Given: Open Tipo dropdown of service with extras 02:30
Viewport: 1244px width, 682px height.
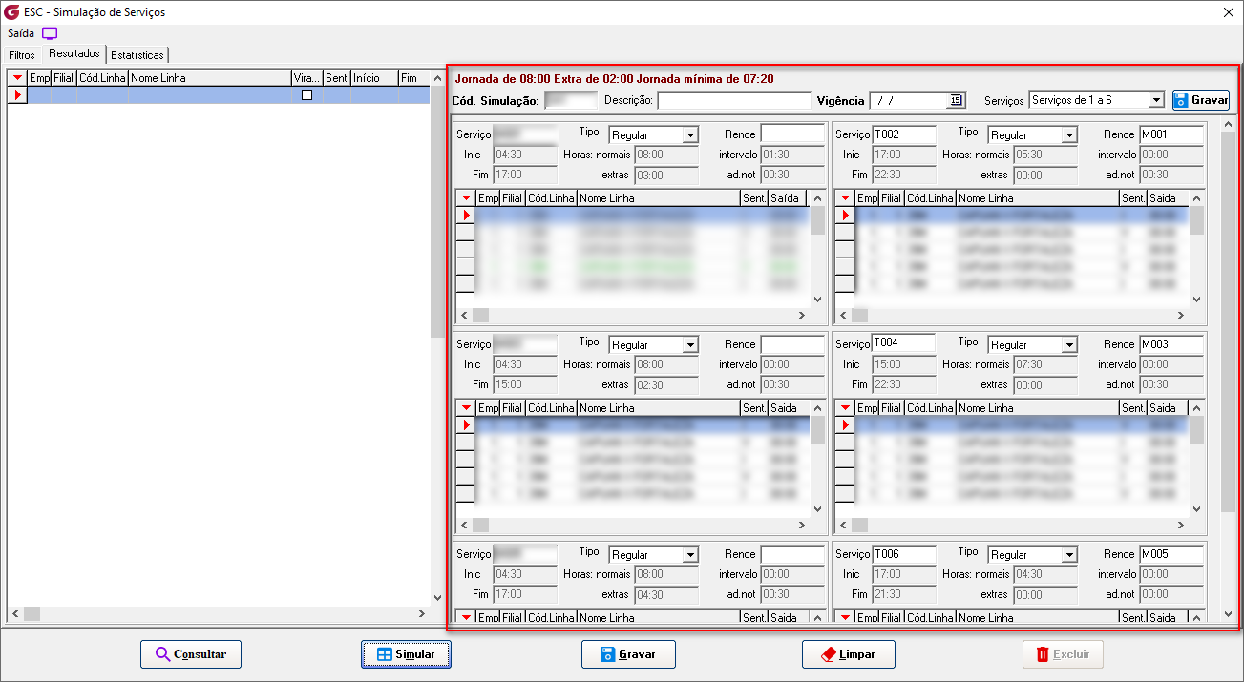Looking at the screenshot, I should coord(690,345).
